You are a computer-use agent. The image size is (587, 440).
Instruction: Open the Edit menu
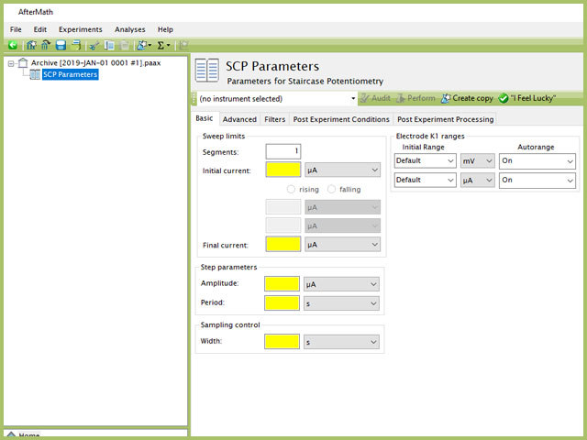pos(40,29)
